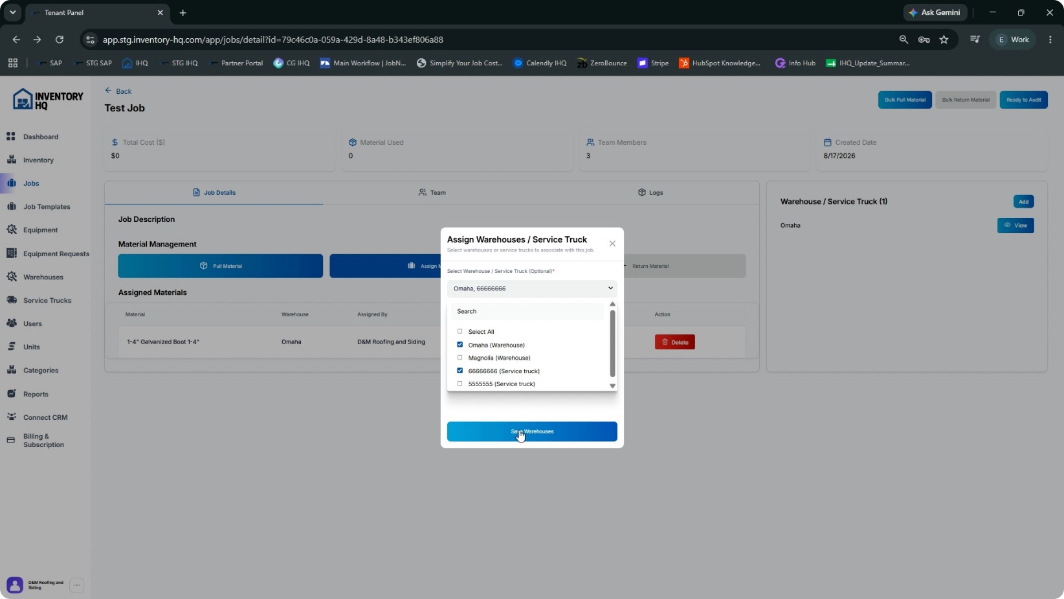Viewport: 1064px width, 599px height.
Task: Close the Assign Warehouses dialog
Action: click(x=612, y=244)
